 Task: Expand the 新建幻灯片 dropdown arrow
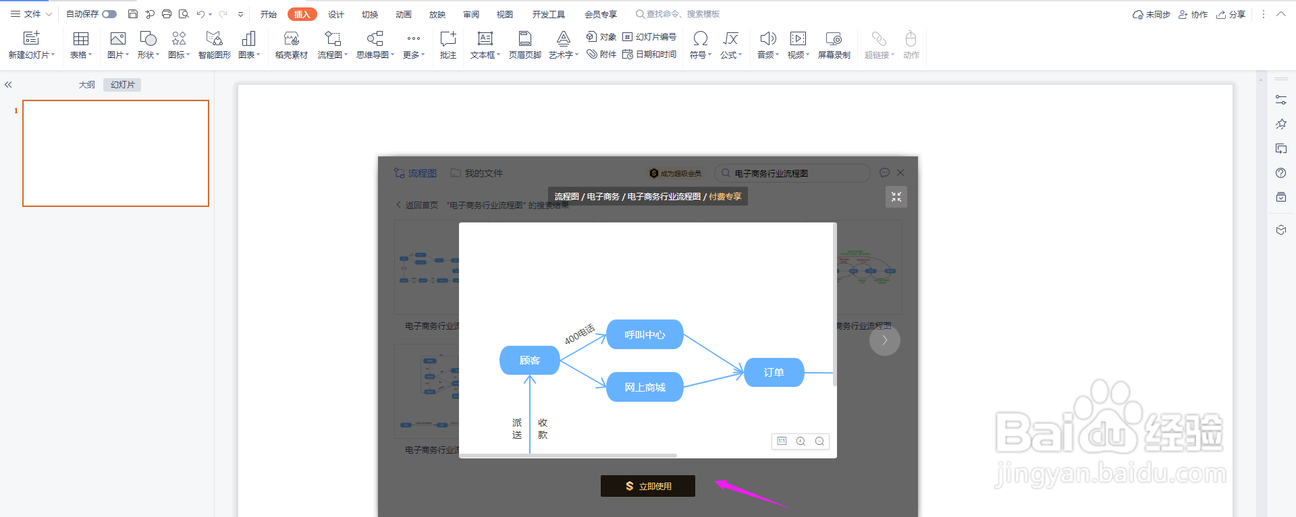point(53,55)
